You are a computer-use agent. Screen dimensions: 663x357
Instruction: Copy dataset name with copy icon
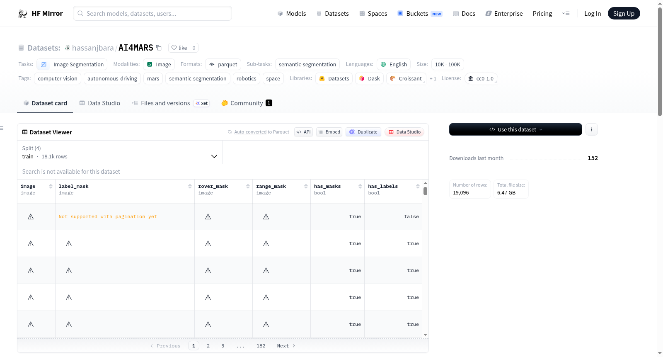click(x=159, y=48)
